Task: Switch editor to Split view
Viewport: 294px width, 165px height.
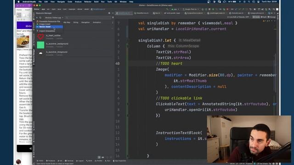Action: point(264,17)
